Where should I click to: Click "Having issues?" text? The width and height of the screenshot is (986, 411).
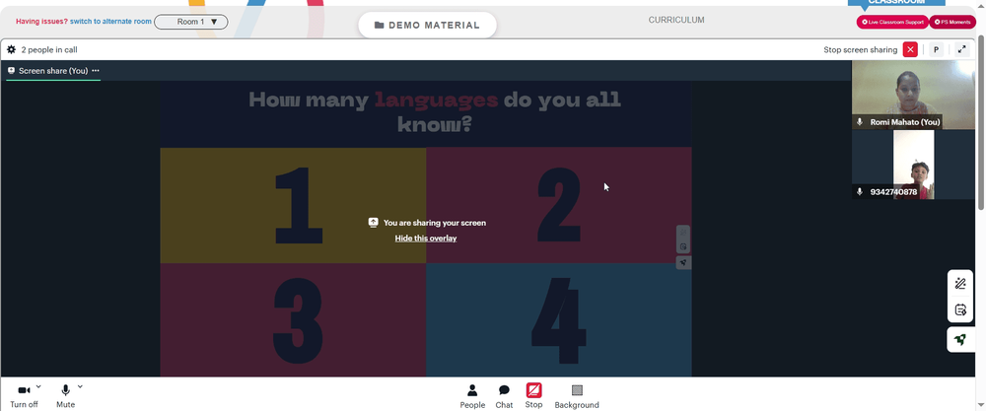41,22
